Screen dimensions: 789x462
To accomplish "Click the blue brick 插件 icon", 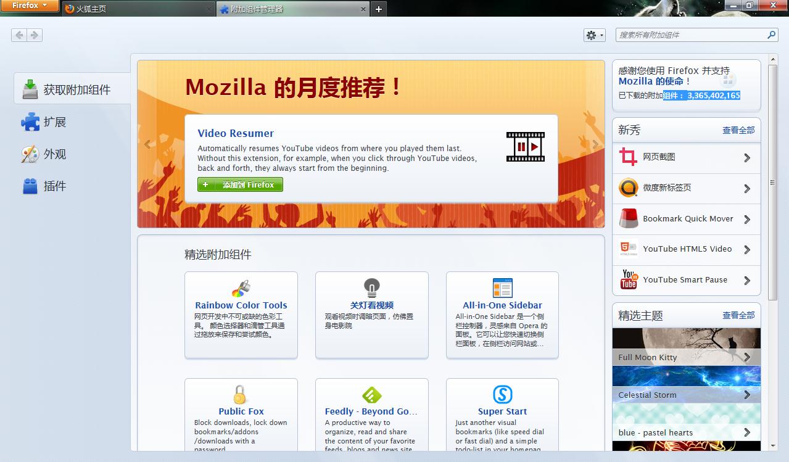I will coord(30,186).
